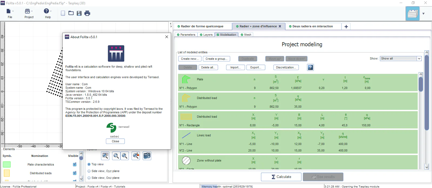
Task: Click the yellow rectangle Distributed load icon
Action: pyautogui.click(x=186, y=117)
